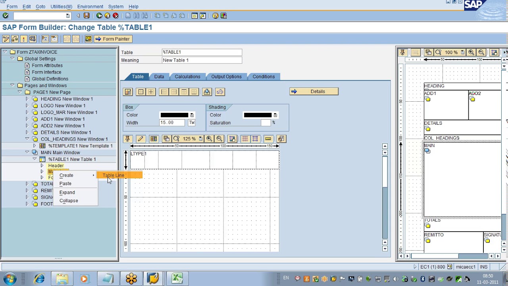Image resolution: width=508 pixels, height=286 pixels.
Task: Click the grid frame pattern icon
Action: click(x=151, y=92)
